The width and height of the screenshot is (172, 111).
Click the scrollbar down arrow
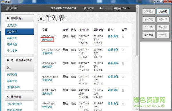click(x=137, y=110)
